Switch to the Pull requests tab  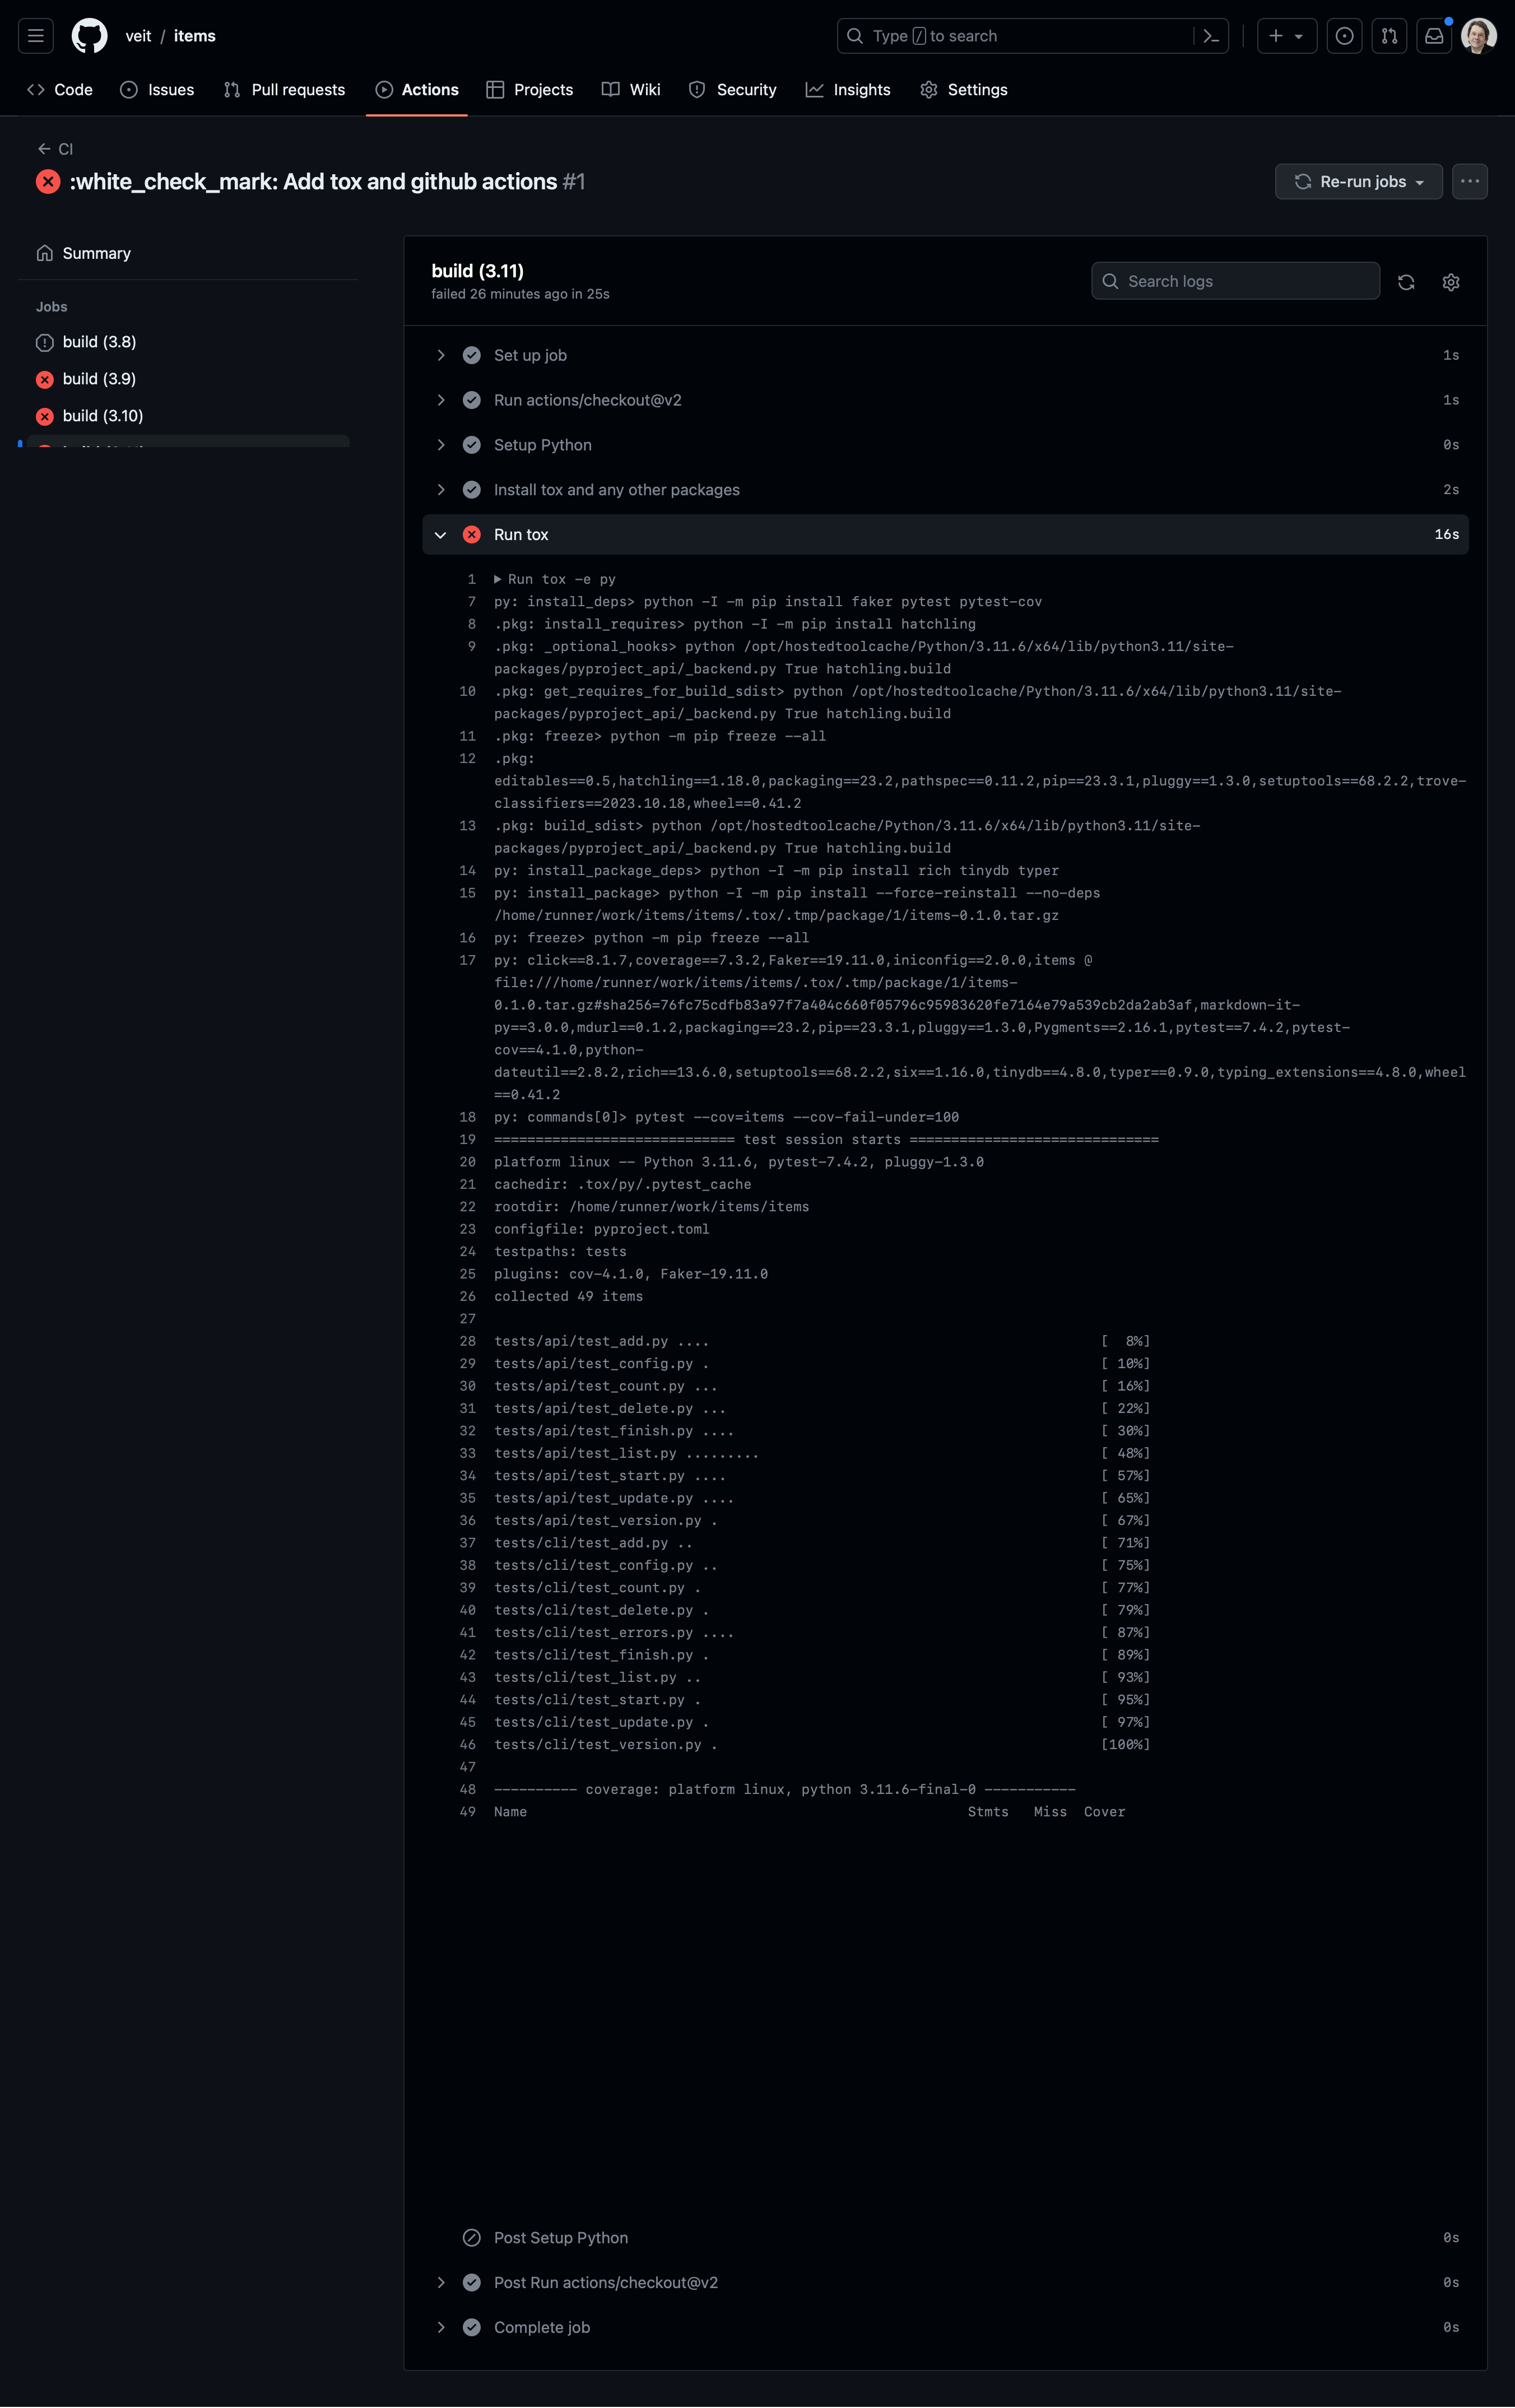coord(285,90)
